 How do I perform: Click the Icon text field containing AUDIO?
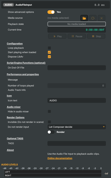point(77,101)
